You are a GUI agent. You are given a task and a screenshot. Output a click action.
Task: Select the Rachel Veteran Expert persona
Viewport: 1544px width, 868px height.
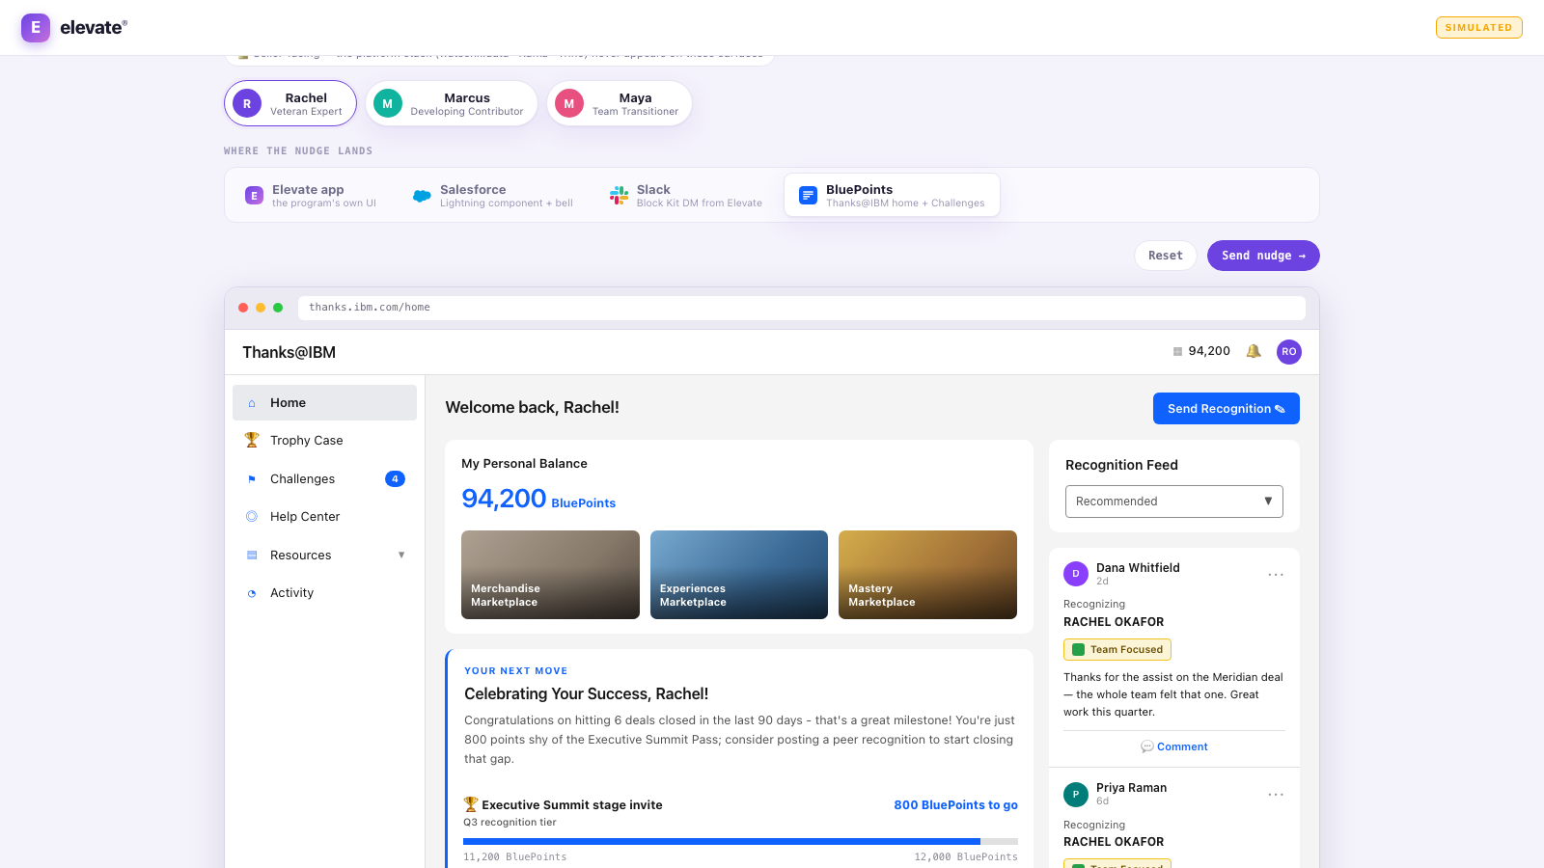pos(290,103)
